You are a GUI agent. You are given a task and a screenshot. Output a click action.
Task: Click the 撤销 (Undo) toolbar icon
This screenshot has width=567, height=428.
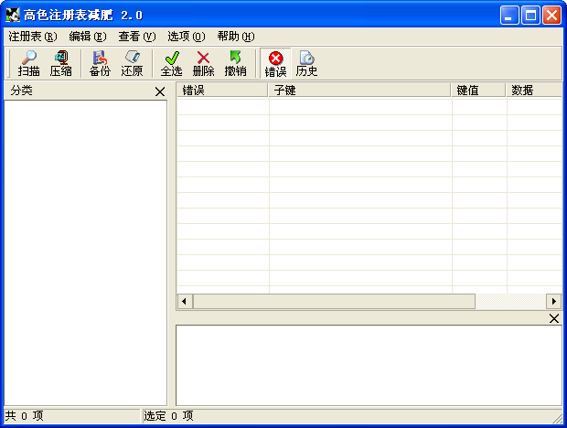tap(235, 63)
